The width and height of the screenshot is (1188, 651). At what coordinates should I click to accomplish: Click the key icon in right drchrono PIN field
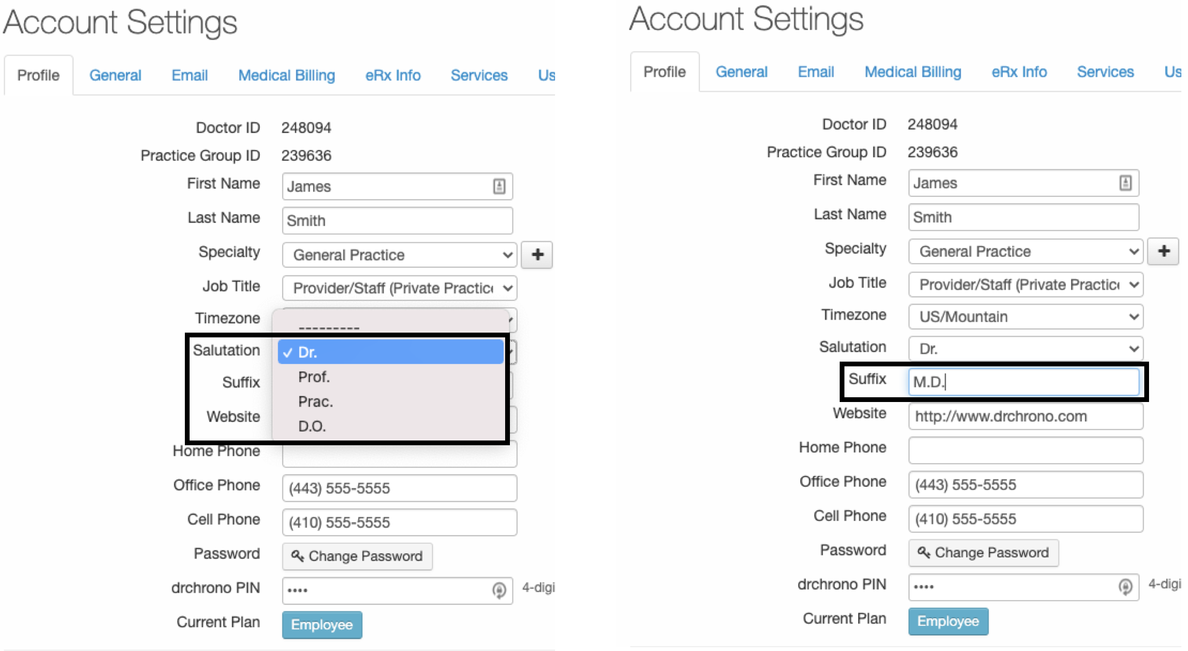1125,587
